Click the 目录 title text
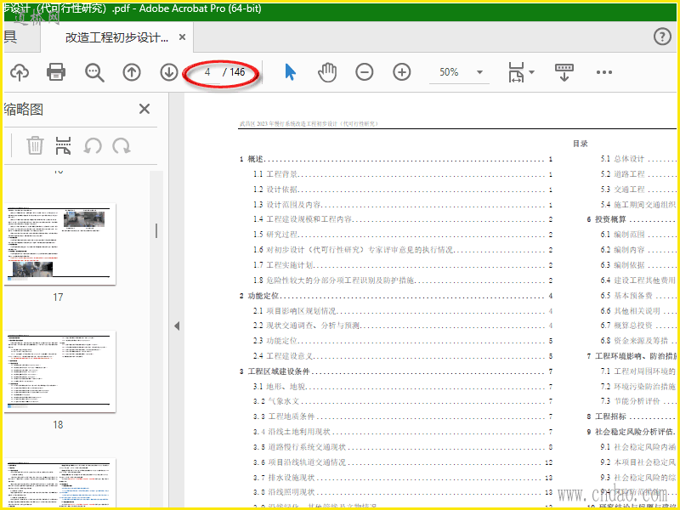Viewport: 680px width, 510px height. 581,144
